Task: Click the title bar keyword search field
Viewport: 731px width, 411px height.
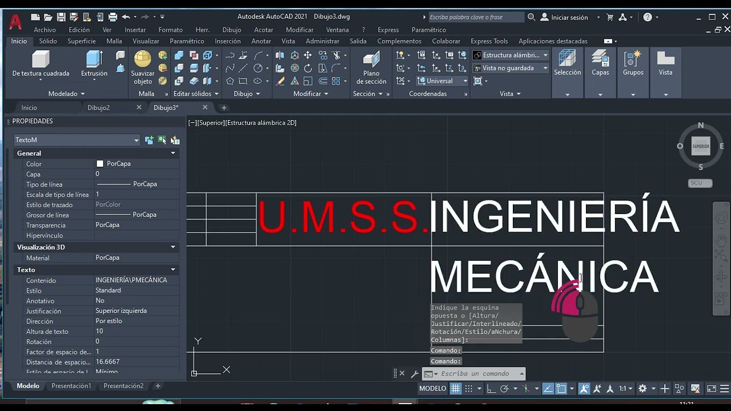Action: pyautogui.click(x=476, y=17)
